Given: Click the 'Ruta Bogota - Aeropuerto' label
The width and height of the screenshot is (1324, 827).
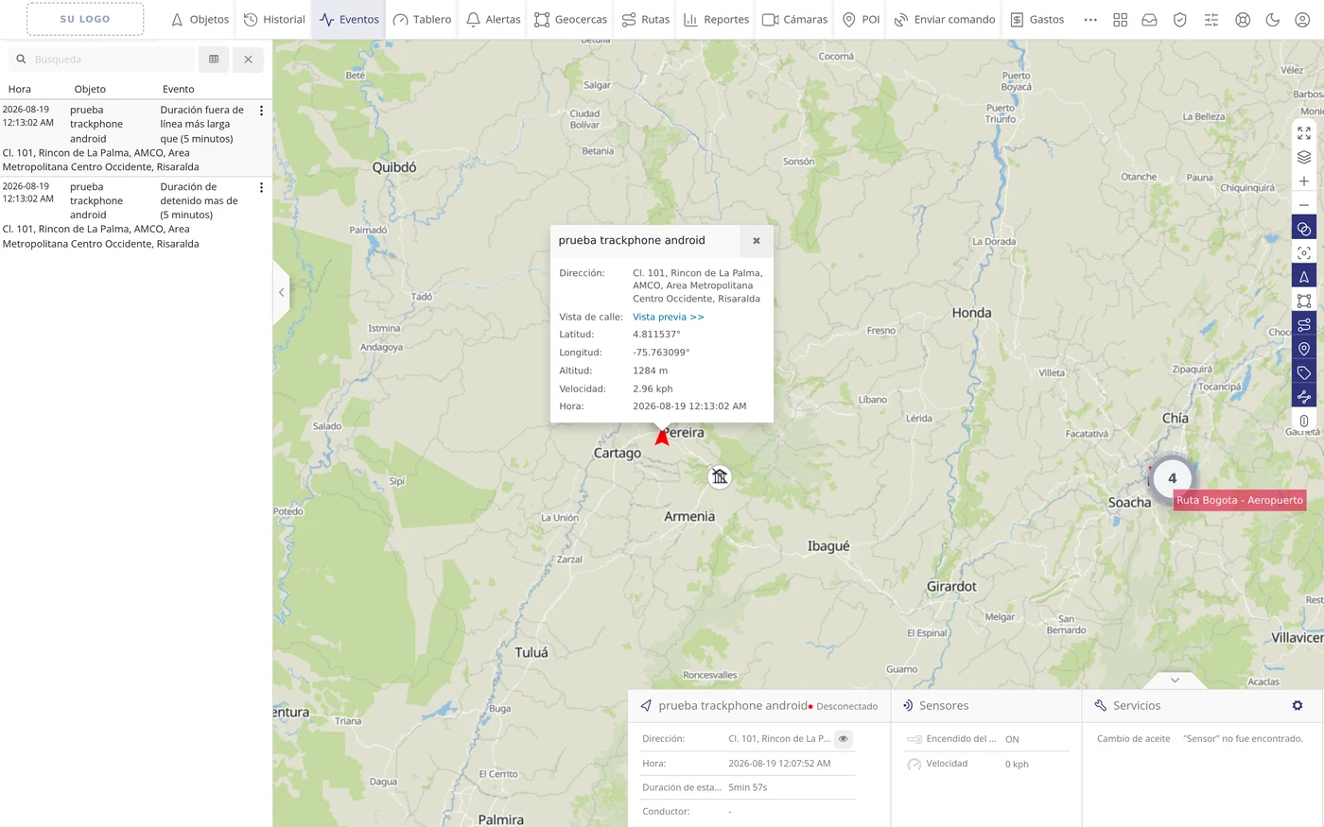Looking at the screenshot, I should (1240, 500).
